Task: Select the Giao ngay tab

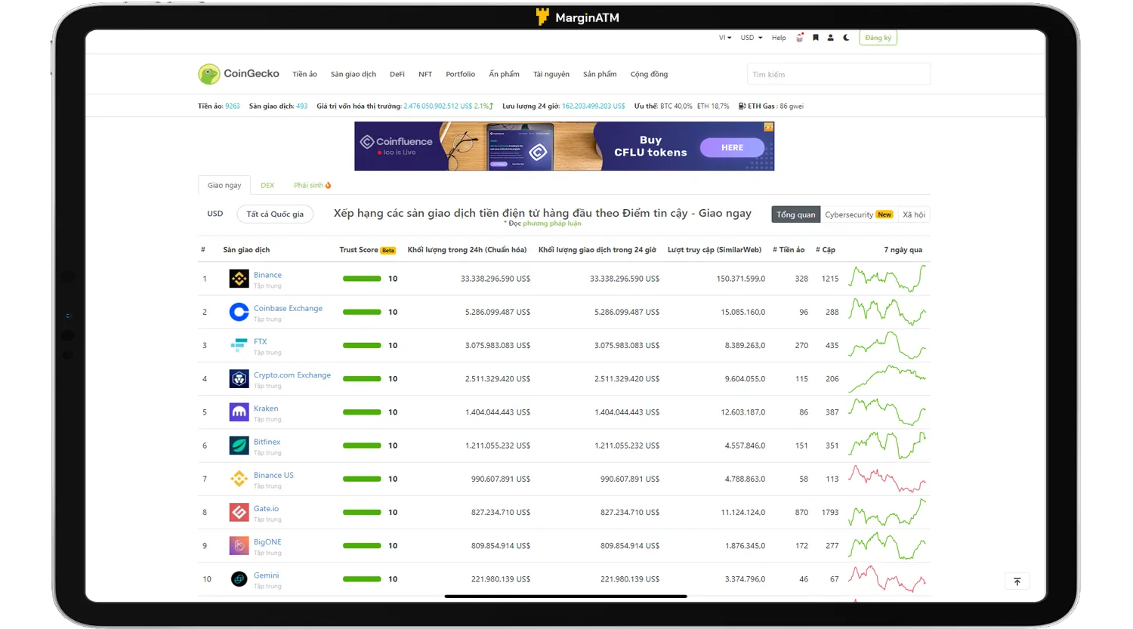Action: pyautogui.click(x=224, y=185)
